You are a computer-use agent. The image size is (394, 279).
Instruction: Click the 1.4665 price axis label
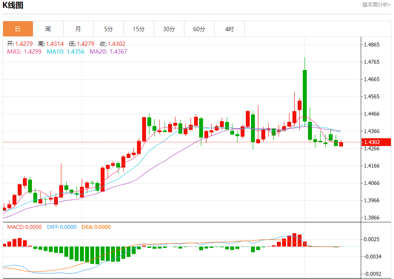372,79
